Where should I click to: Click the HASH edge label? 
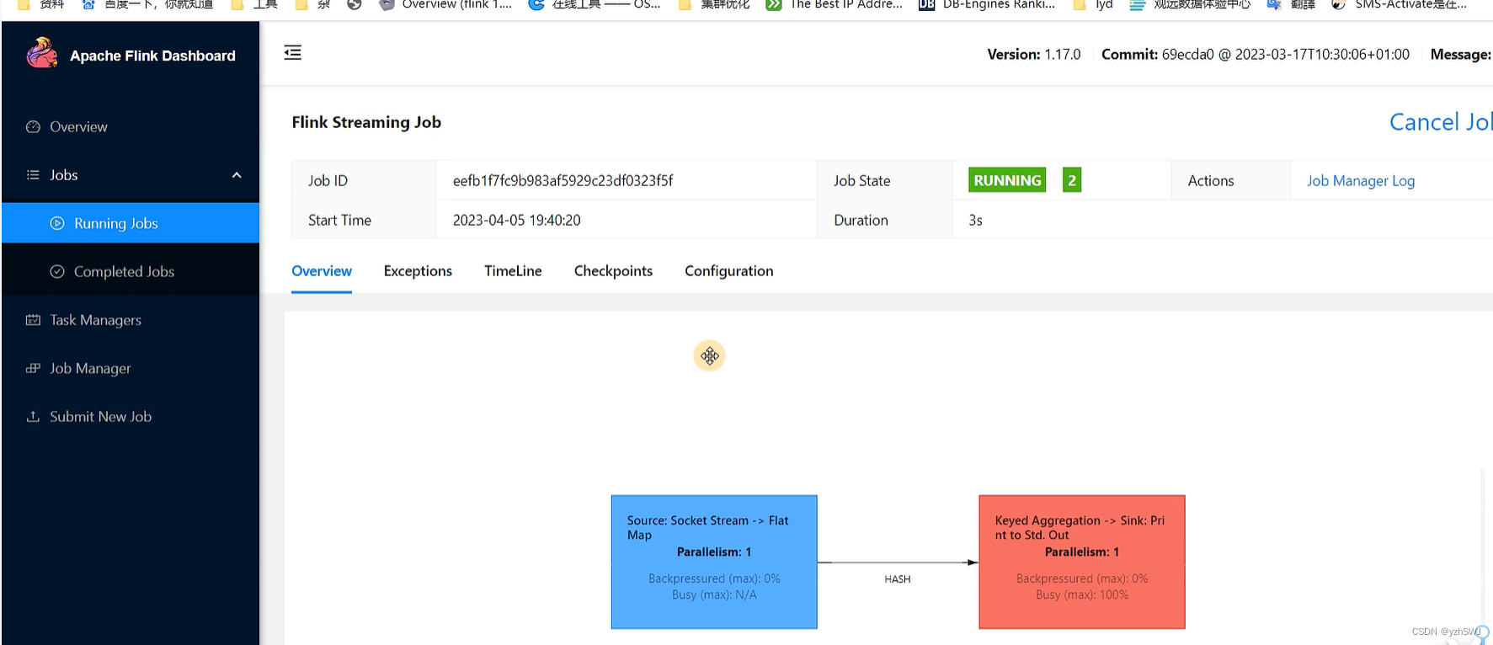[898, 579]
